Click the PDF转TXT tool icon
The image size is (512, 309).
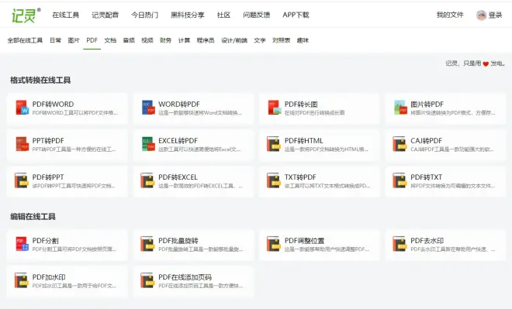click(400, 180)
